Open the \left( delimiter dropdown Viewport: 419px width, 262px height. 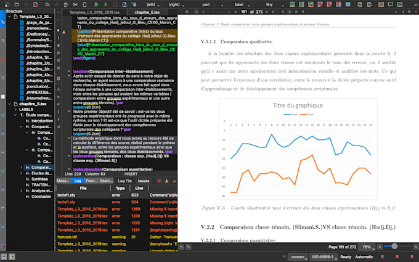(x=153, y=5)
